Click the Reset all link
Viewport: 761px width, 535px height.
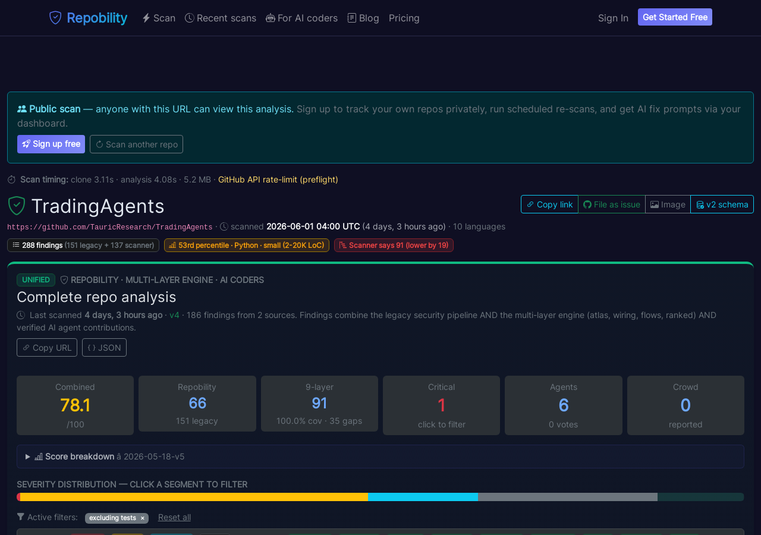[174, 517]
